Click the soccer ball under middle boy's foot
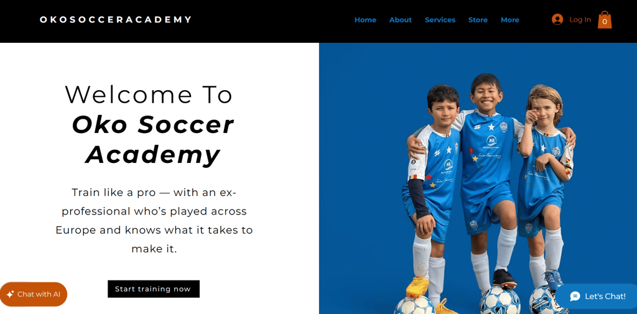This screenshot has height=314, width=637. tap(500, 300)
